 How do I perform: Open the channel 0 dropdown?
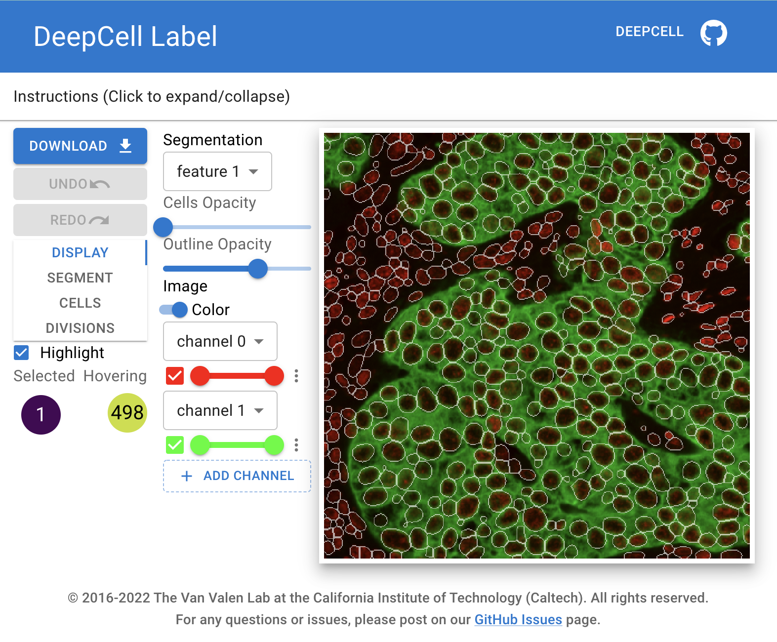[220, 341]
